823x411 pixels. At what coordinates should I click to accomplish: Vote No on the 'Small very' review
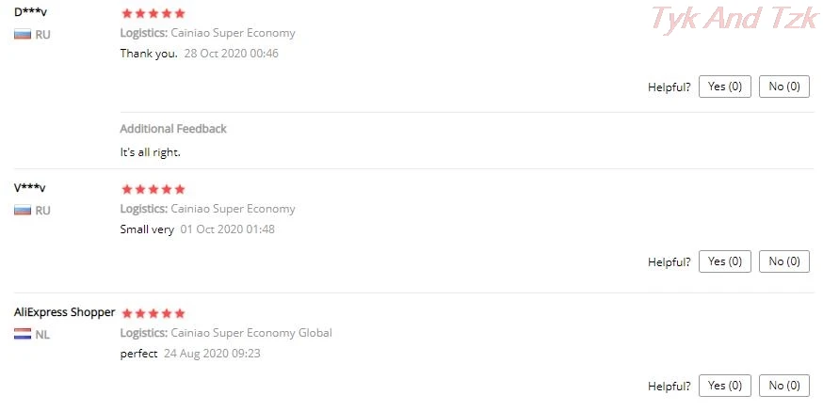tap(784, 261)
